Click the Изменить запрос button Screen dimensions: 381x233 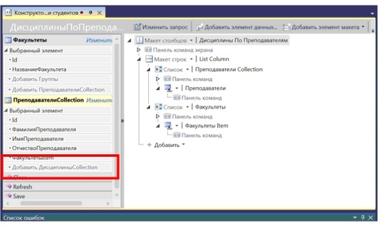160,27
